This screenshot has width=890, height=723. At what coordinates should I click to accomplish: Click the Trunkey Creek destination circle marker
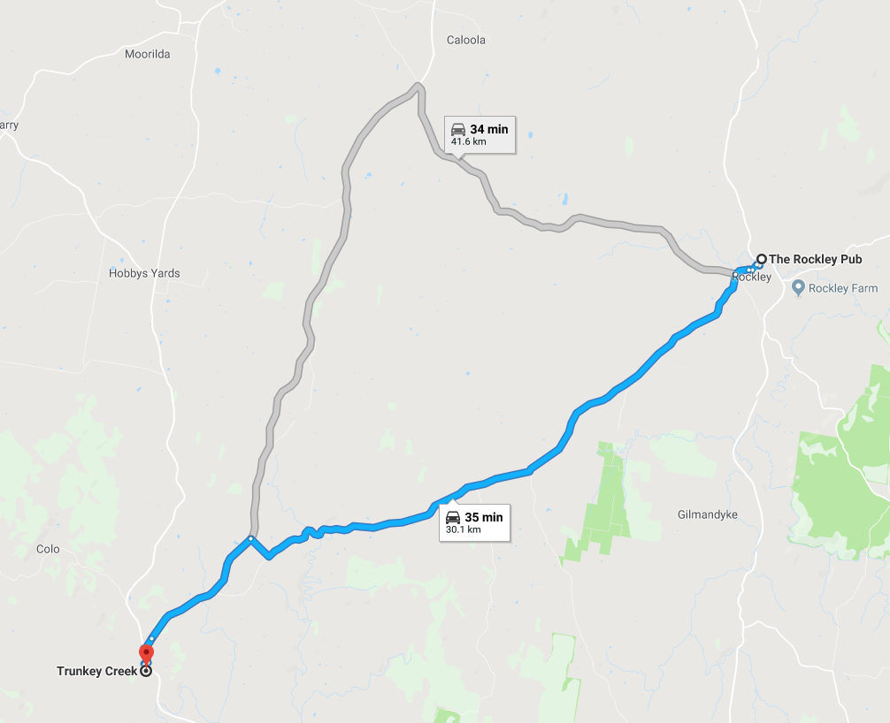tap(147, 671)
